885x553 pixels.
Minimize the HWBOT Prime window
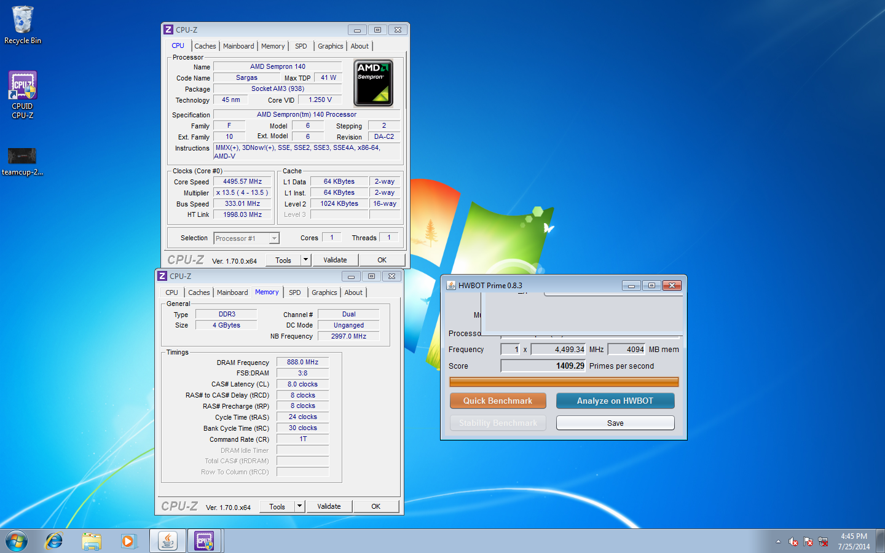click(x=631, y=285)
